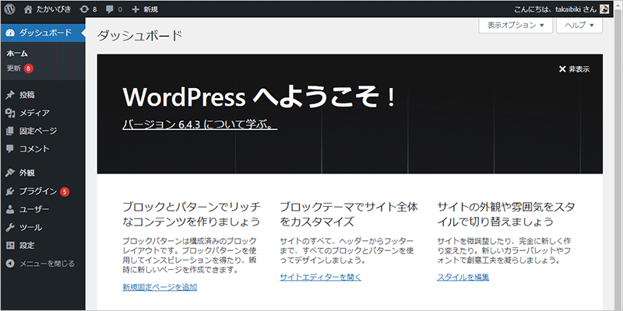
Task: Collapse the sidebar with メニューを閉じる arrow icon
Action: pos(11,264)
